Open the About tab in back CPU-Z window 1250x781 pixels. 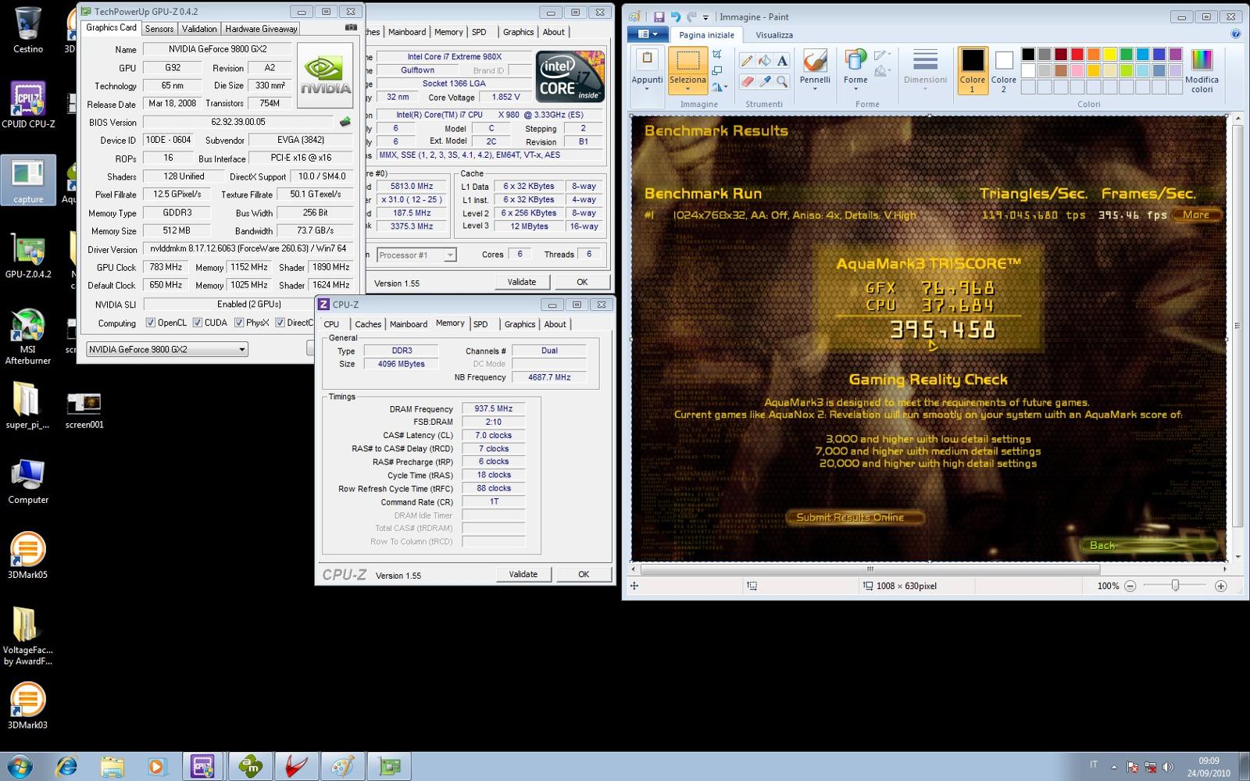pyautogui.click(x=553, y=32)
